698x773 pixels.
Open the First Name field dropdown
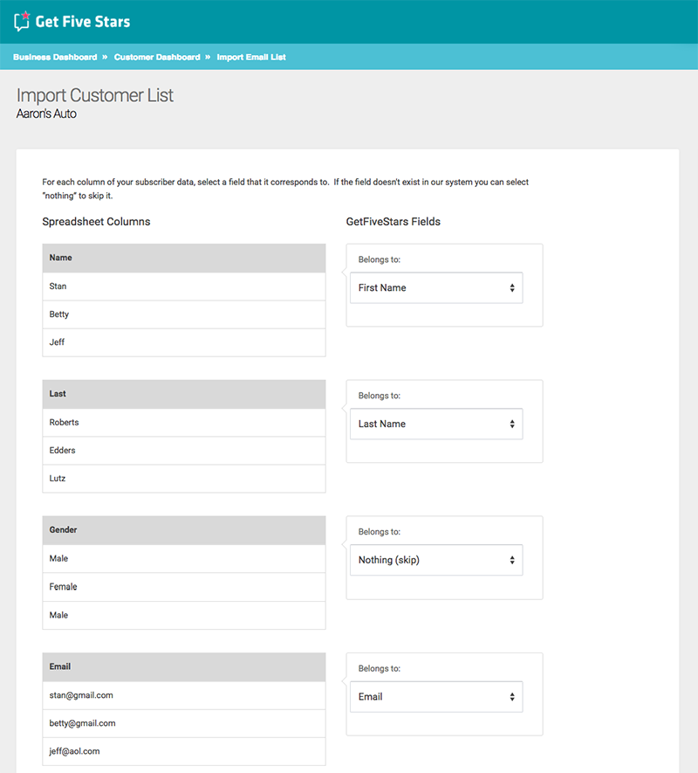436,288
